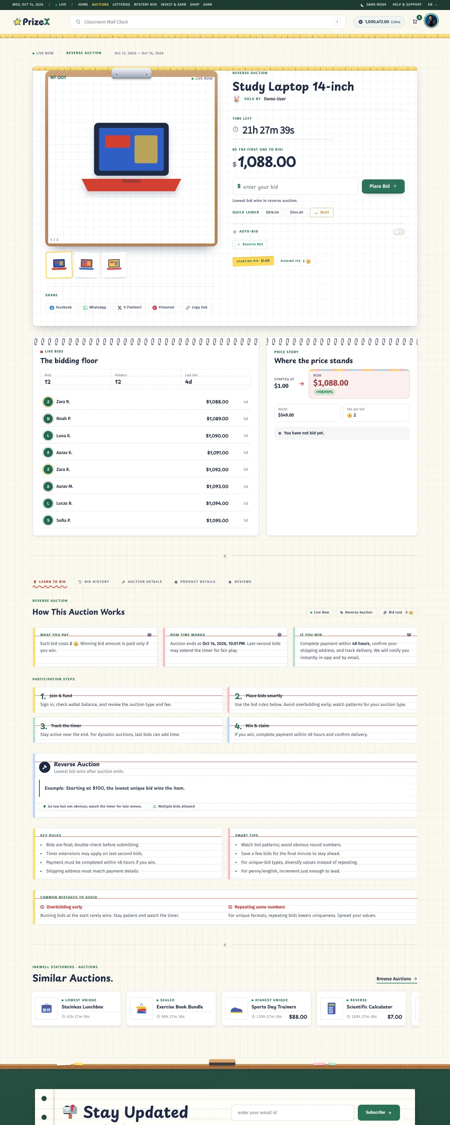Toggle the Dark Mode moon icon

[x=362, y=5]
